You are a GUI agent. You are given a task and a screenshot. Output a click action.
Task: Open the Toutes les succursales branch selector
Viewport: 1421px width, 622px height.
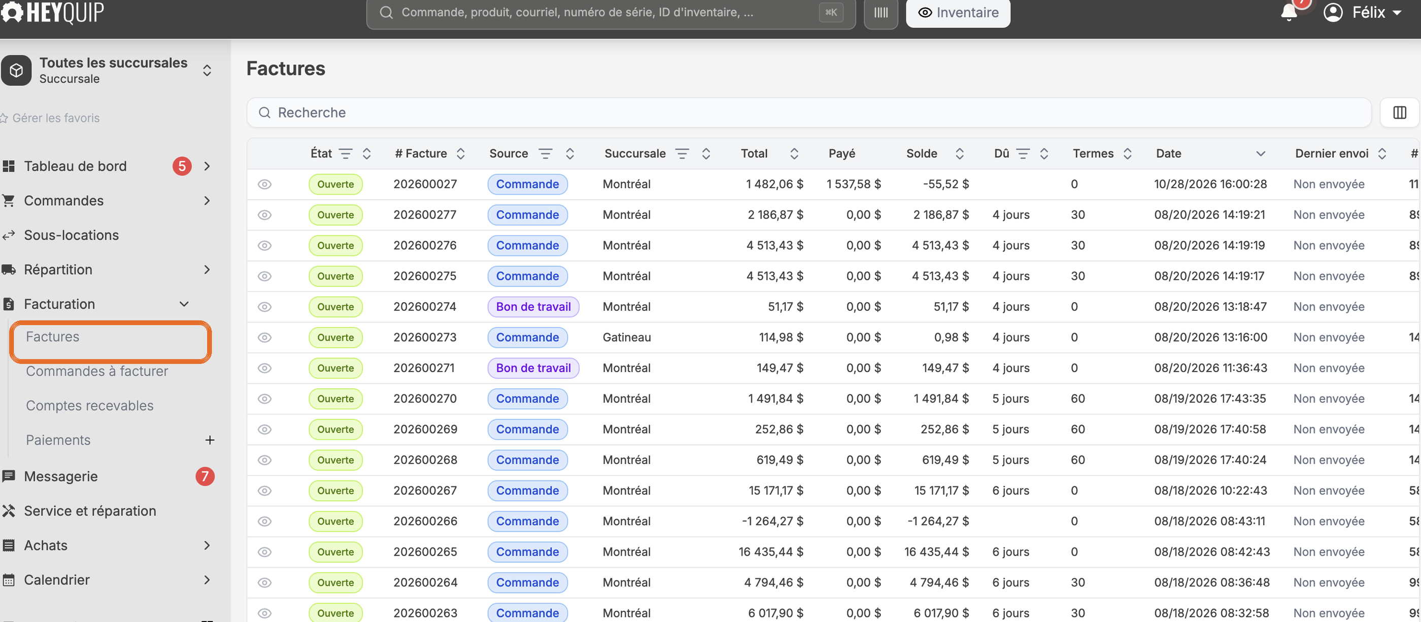click(108, 70)
